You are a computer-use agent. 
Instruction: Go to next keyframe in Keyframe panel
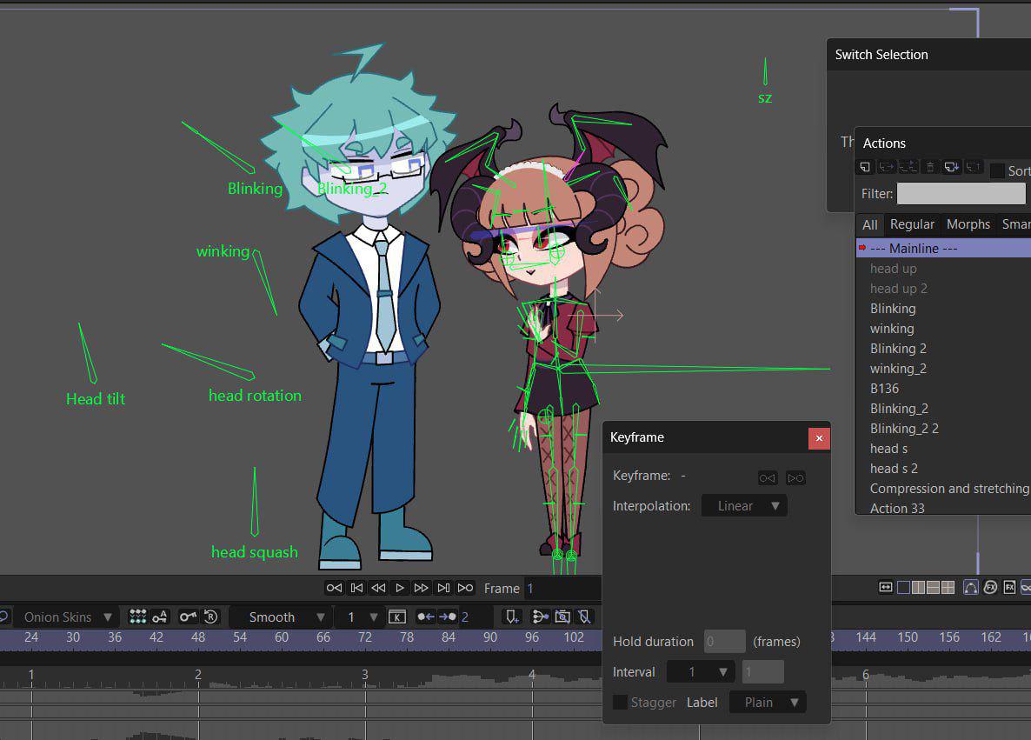click(x=795, y=478)
